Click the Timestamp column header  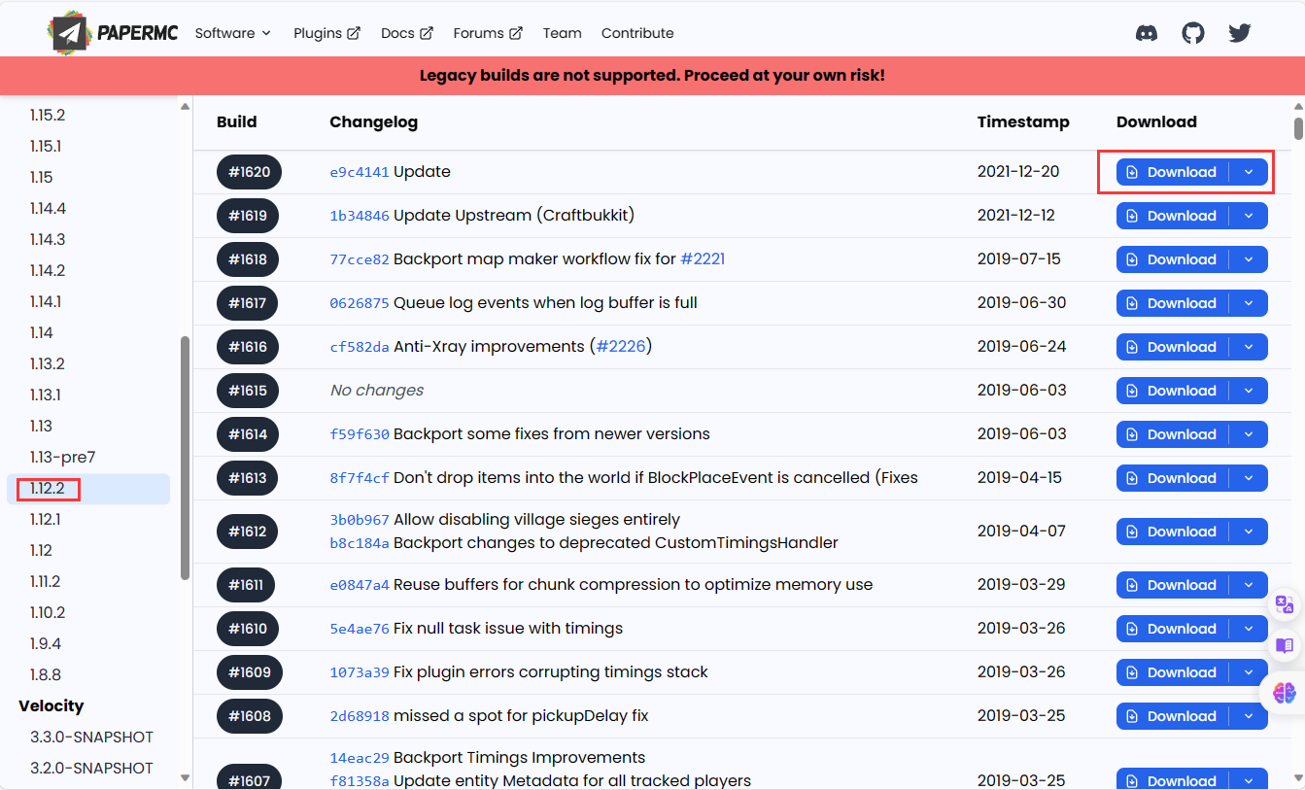pos(1023,121)
